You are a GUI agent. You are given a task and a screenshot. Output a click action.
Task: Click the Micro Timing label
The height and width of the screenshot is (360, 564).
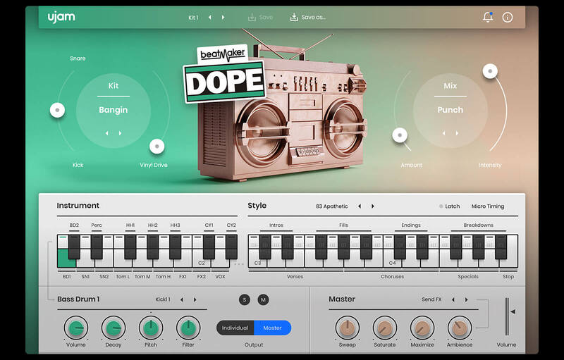click(488, 206)
